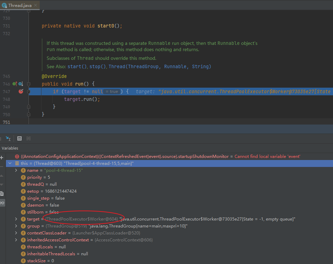Click the 'this' object stack icon
333x264 pixels.
(x=17, y=163)
